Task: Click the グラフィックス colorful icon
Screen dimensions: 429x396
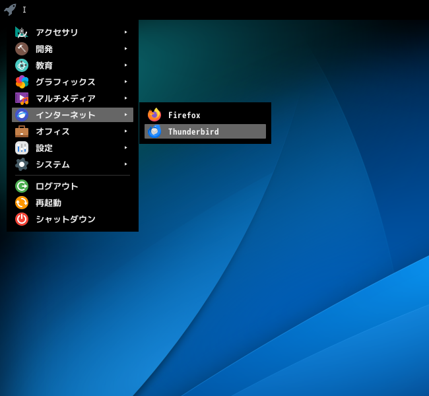Action: tap(22, 82)
